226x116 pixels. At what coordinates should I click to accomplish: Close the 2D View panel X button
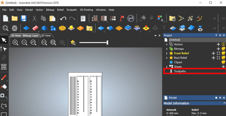[x=159, y=35]
